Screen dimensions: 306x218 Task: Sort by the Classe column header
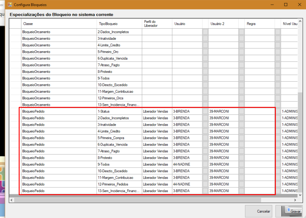coord(59,24)
